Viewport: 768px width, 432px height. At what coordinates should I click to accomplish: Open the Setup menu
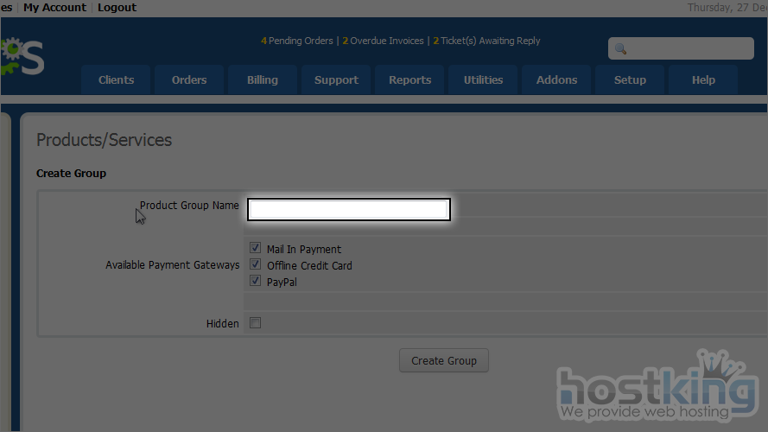point(630,79)
